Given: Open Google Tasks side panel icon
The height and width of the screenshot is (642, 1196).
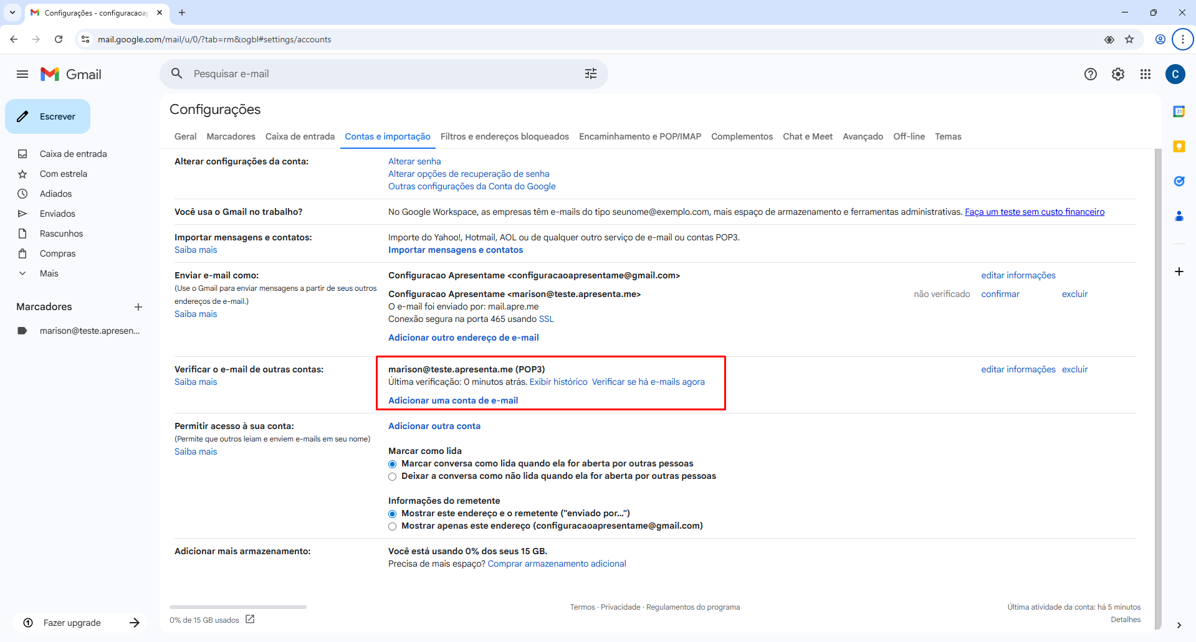Looking at the screenshot, I should pyautogui.click(x=1179, y=181).
